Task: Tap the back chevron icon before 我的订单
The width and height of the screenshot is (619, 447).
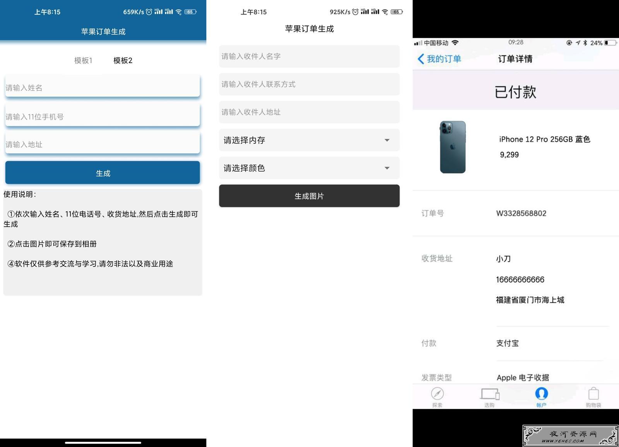Action: [421, 59]
